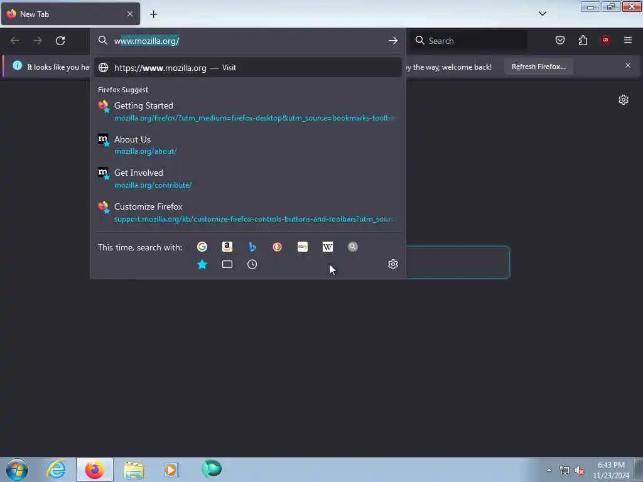Search with eBay this time
This screenshot has height=482, width=643.
click(x=303, y=247)
